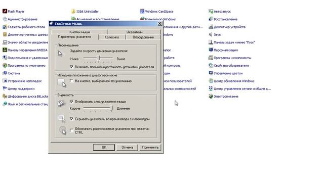
Task: Open Панель задач и меню Пуск icon
Action: [211, 42]
